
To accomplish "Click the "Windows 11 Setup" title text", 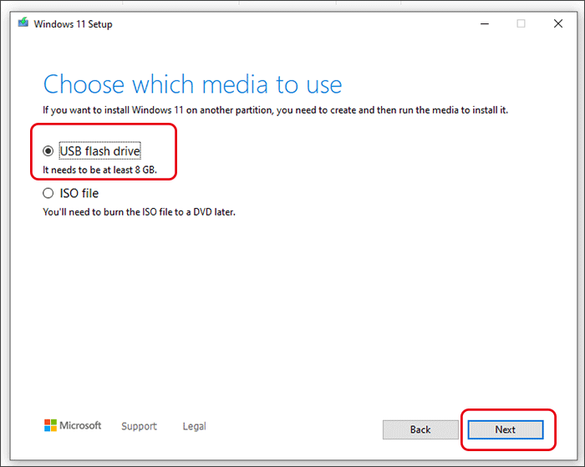I will click(x=74, y=24).
